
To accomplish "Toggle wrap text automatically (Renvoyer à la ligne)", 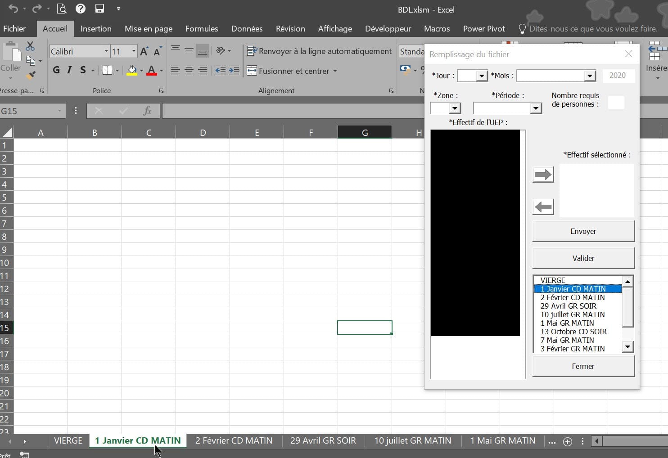I will tap(320, 51).
